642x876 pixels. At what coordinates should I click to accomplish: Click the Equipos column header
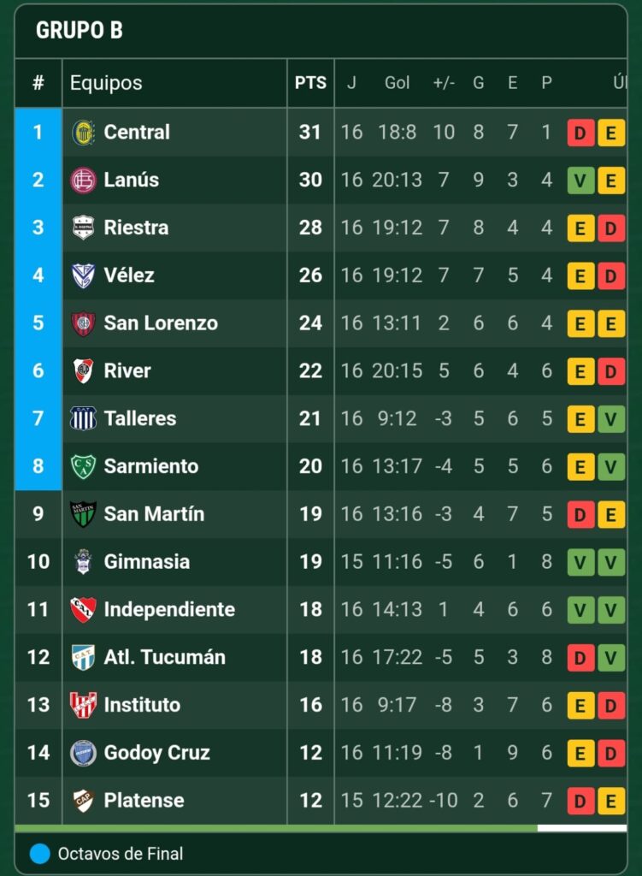106,83
